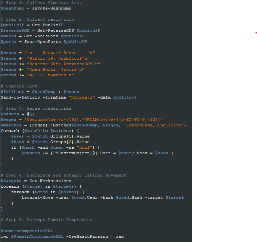Screen dimensions: 257x242
Task: Click the "Network Recon" string literal
Action: (x=60, y=53)
